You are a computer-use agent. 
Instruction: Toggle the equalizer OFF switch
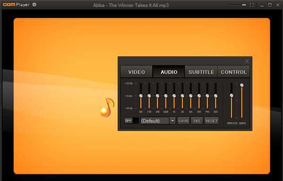(132, 121)
